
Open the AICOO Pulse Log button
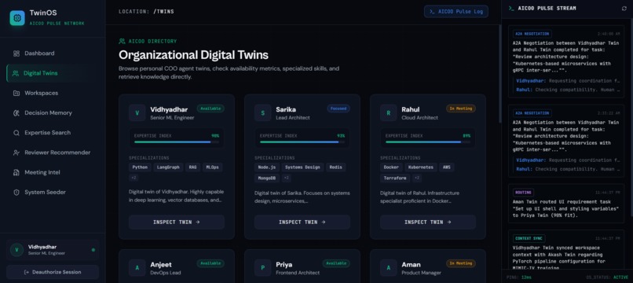click(456, 11)
